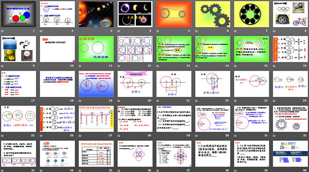309x172 pixels.
Task: Click the animation star under slide 30
Action: click(x=197, y=136)
